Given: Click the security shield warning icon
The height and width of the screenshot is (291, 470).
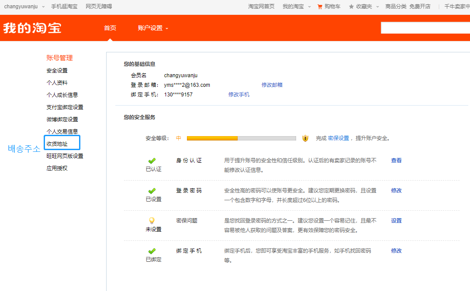Looking at the screenshot, I should 305,138.
